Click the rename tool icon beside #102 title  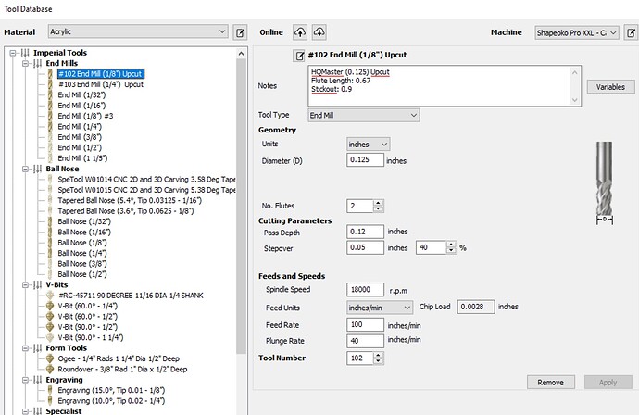pyautogui.click(x=299, y=56)
